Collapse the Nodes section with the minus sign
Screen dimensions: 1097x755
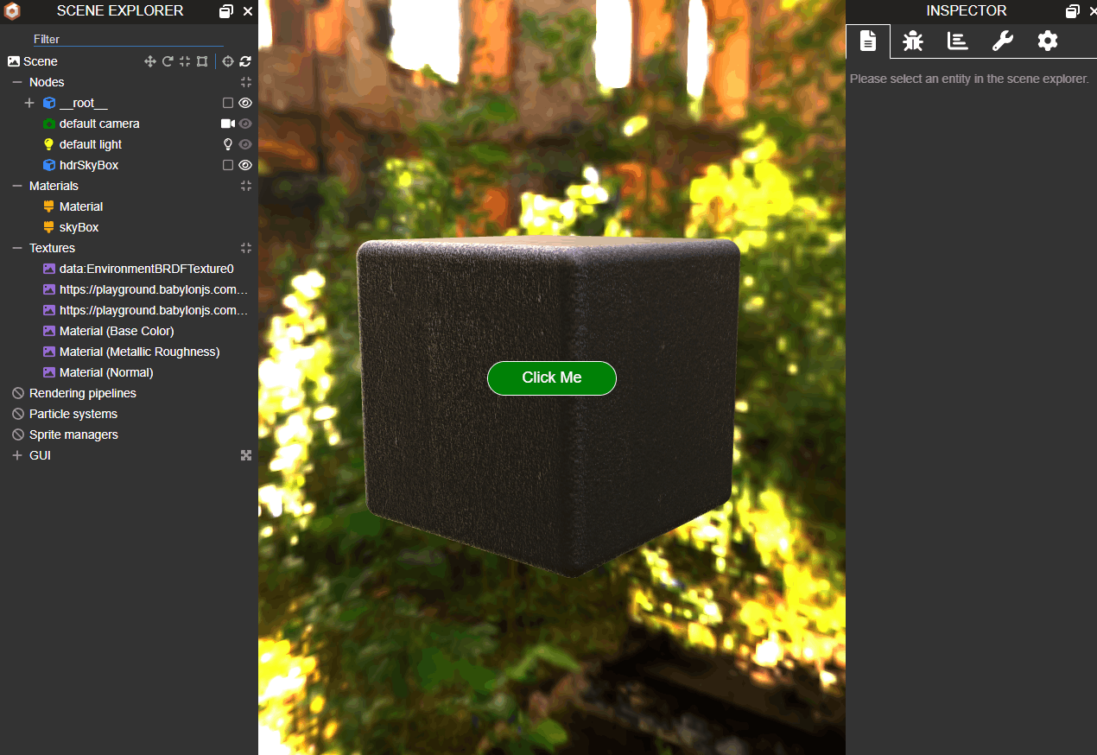click(17, 82)
